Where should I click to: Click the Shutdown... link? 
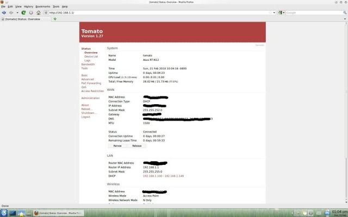tap(89, 113)
